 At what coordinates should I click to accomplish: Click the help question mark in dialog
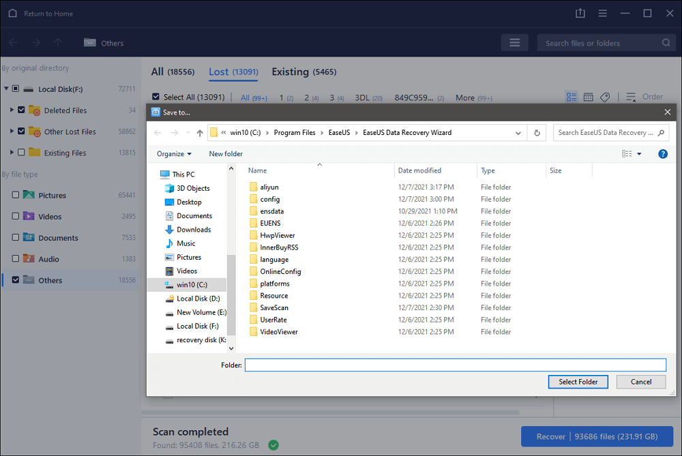coord(662,153)
